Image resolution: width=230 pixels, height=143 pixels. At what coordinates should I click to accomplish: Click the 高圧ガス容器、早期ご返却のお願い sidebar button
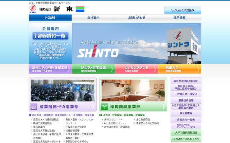186,87
